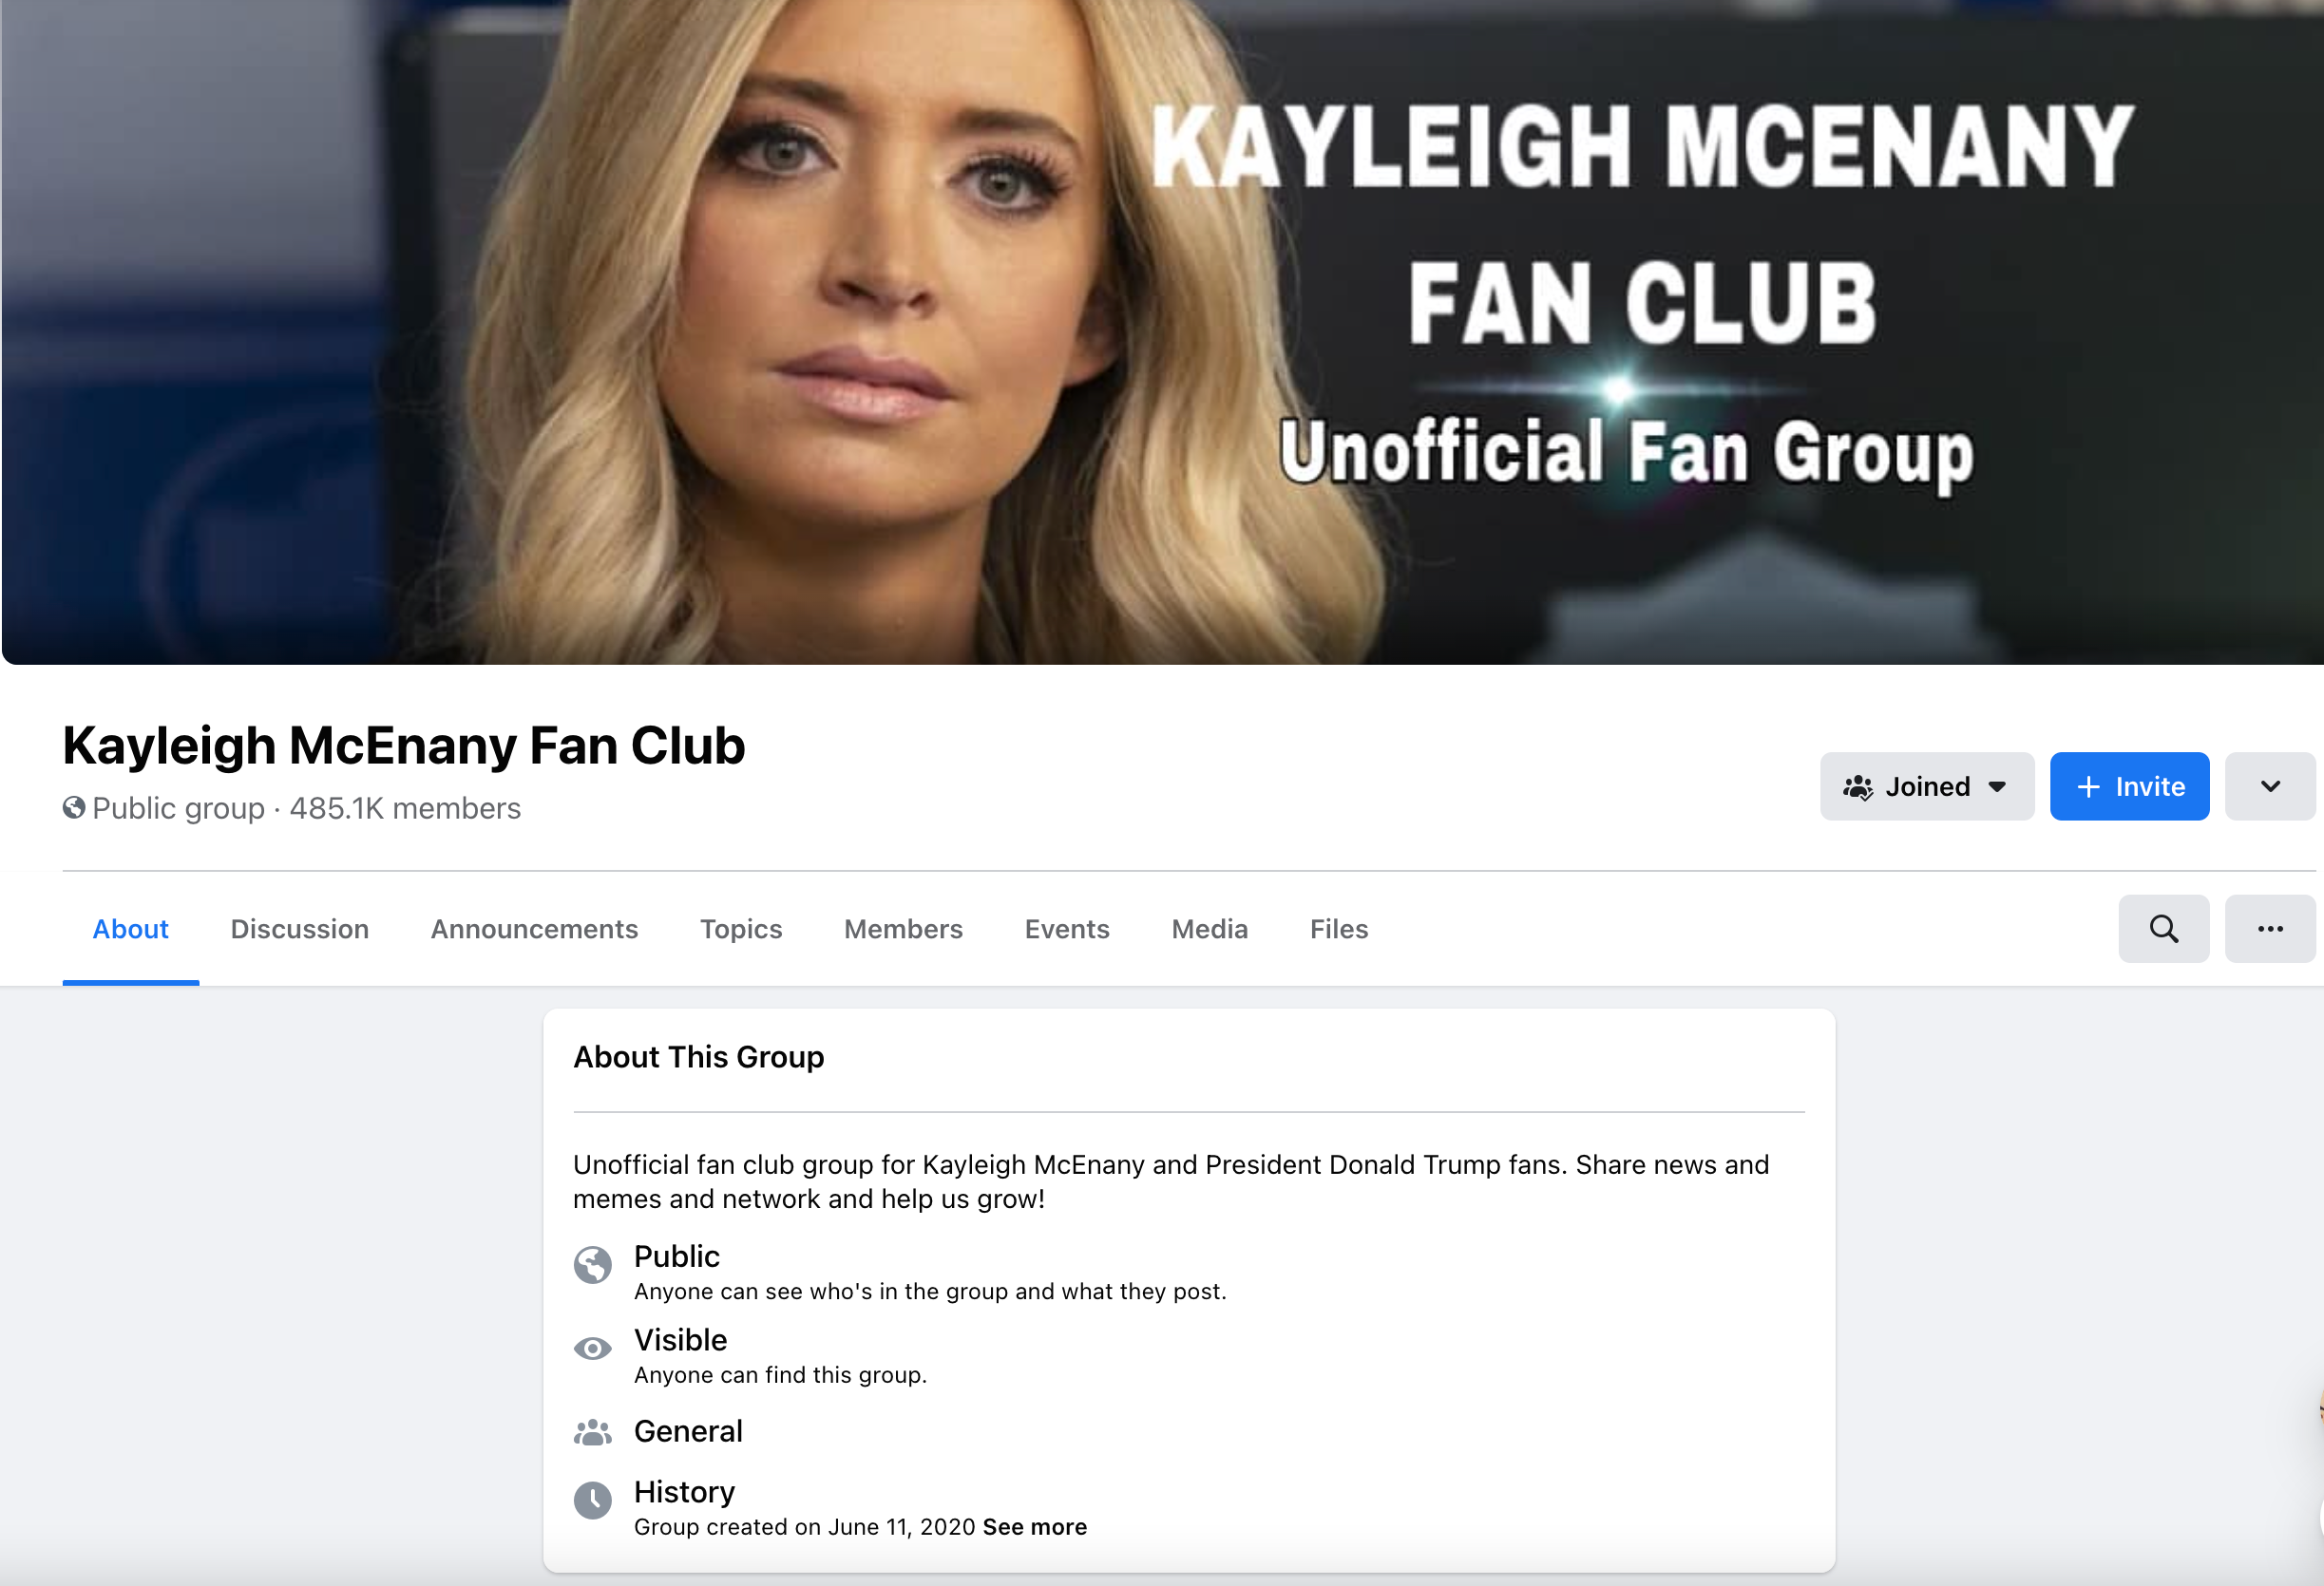This screenshot has width=2324, height=1586.
Task: Click the General people icon
Action: coord(592,1432)
